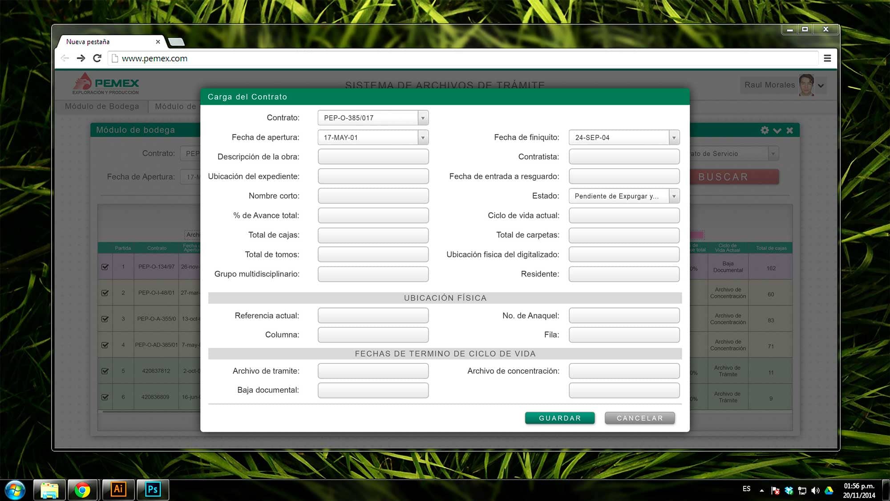This screenshot has height=501, width=890.
Task: Open the gear settings icon in Módulo de bodega
Action: (x=765, y=130)
